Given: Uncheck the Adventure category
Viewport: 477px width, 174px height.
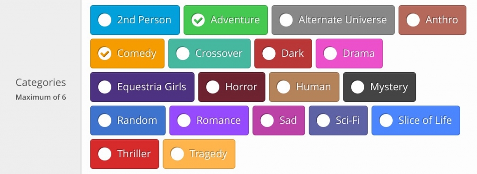Looking at the screenshot, I should tap(225, 20).
